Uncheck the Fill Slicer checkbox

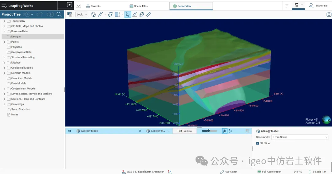pos(258,143)
